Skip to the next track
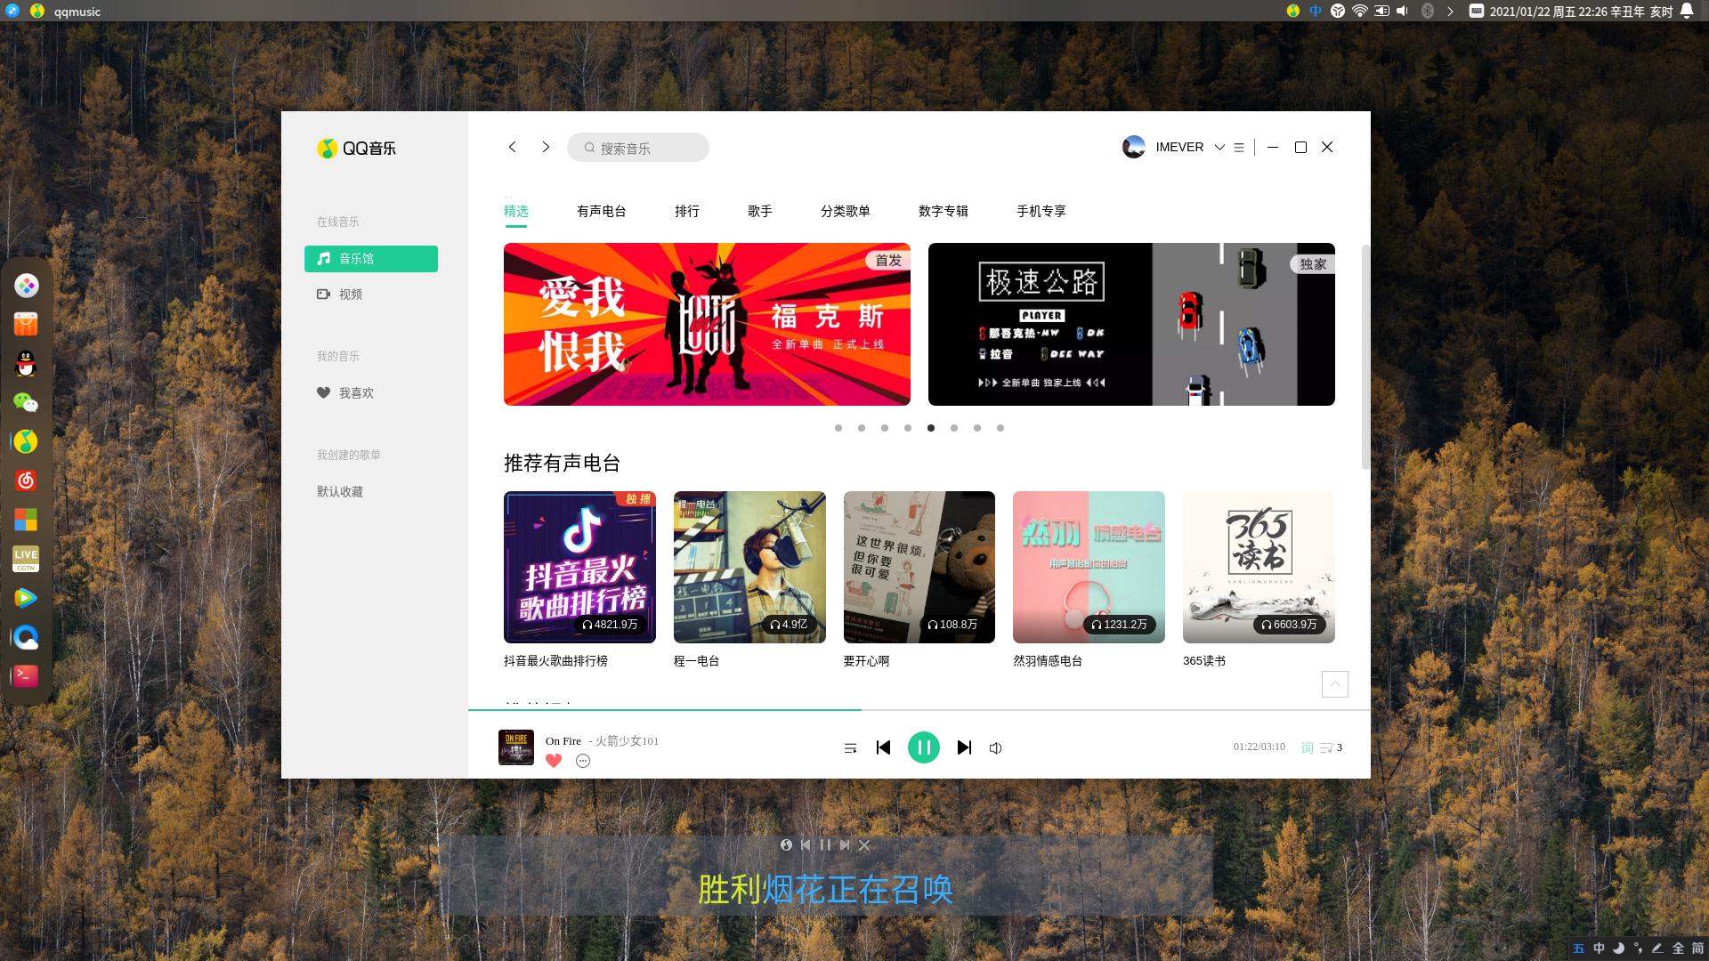This screenshot has height=961, width=1709. (964, 747)
